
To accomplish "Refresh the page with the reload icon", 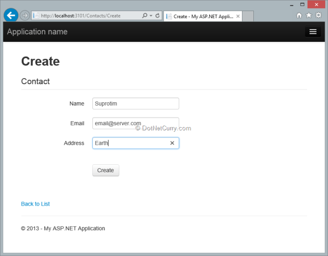I will point(157,16).
